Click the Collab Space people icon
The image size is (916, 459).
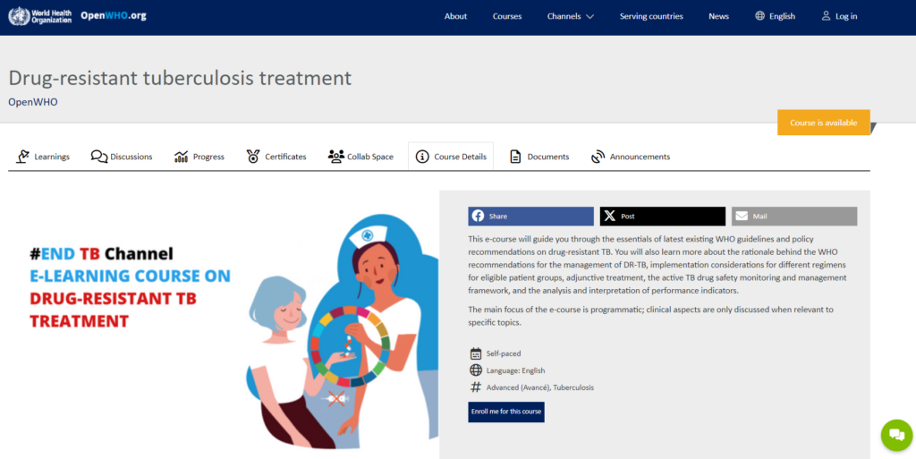click(336, 156)
